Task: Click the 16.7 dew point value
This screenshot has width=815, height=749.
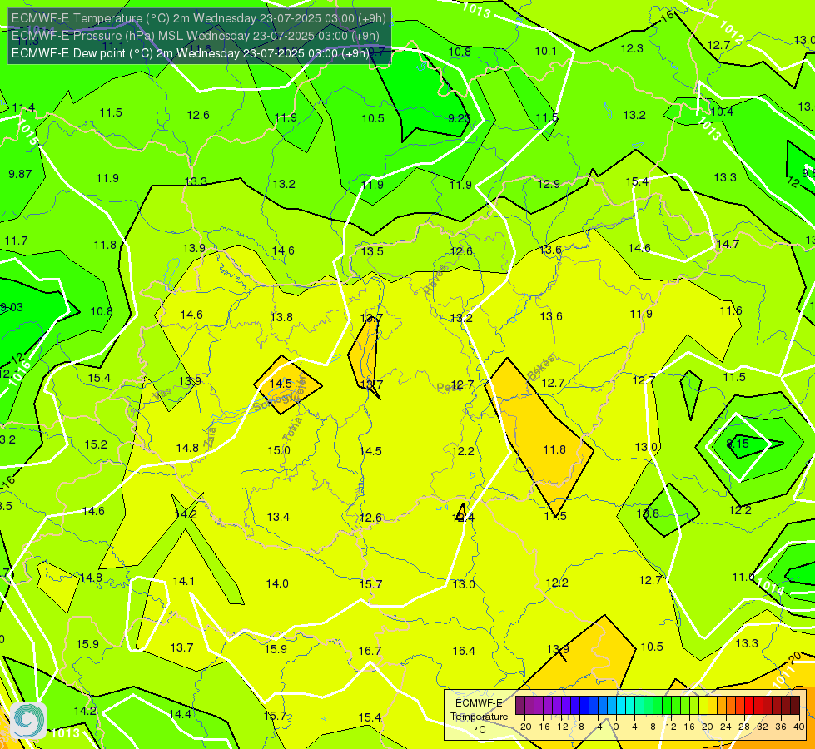Action: (370, 651)
